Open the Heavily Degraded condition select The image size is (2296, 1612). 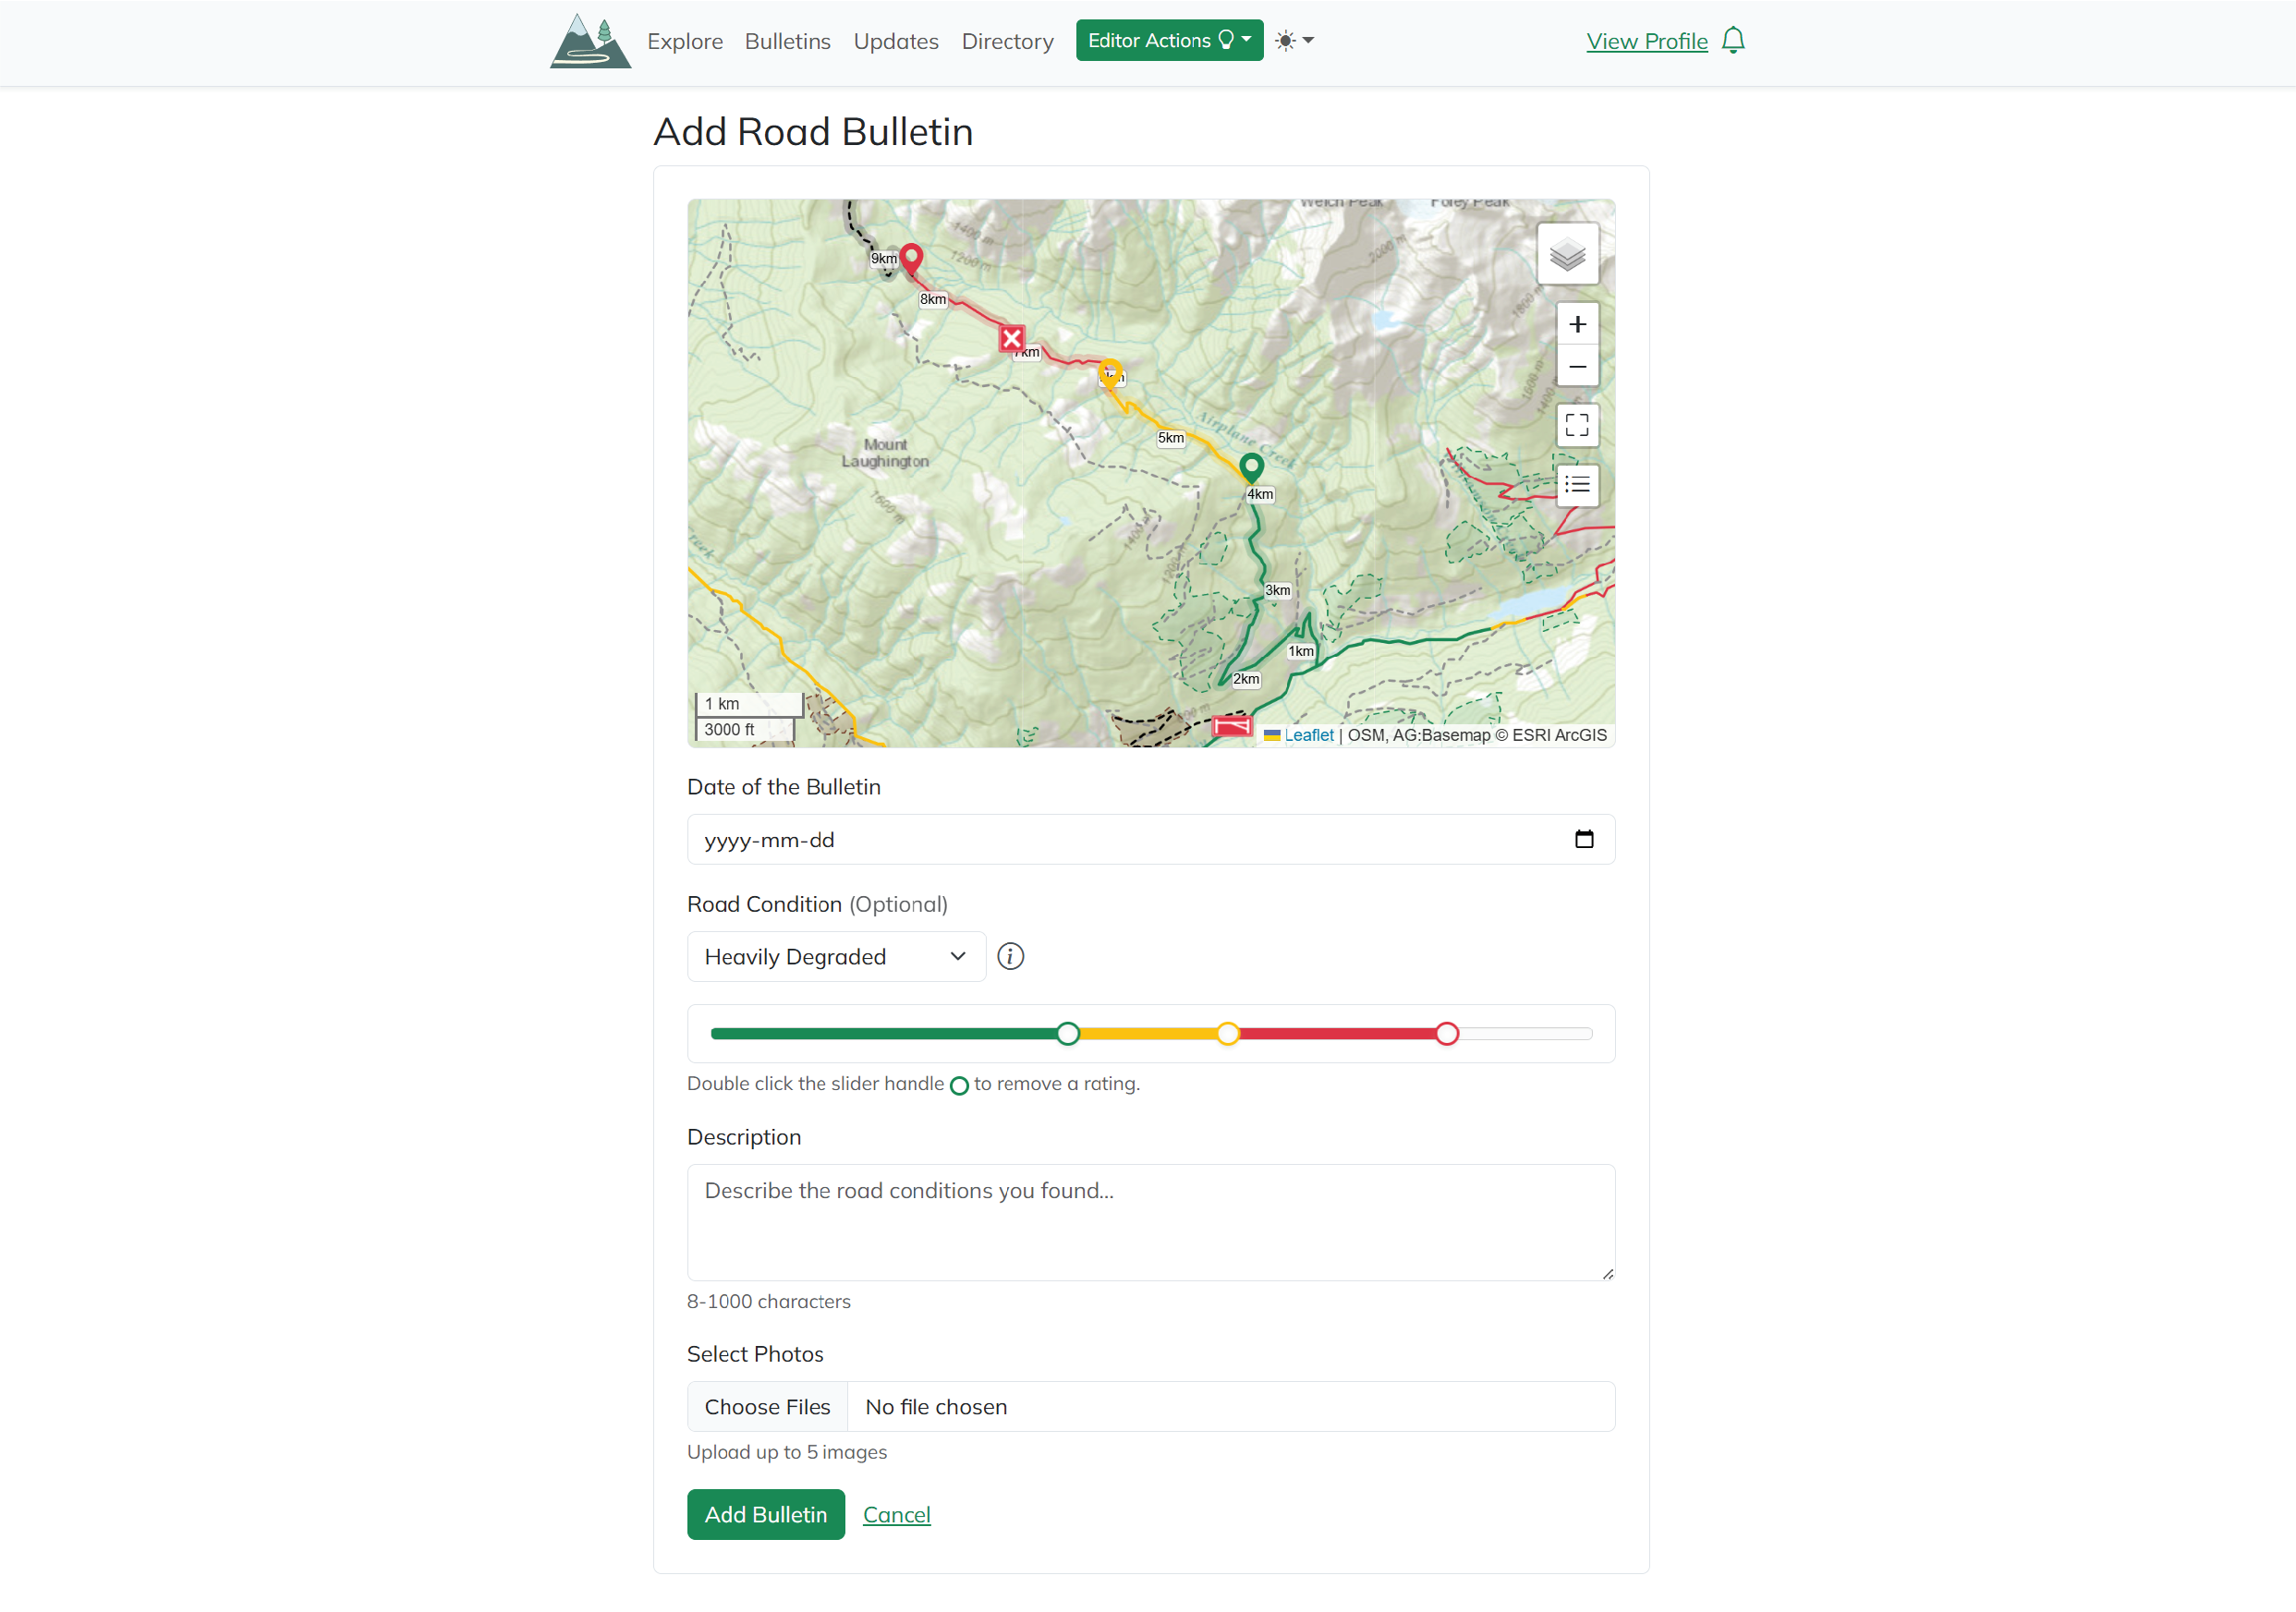pos(836,957)
